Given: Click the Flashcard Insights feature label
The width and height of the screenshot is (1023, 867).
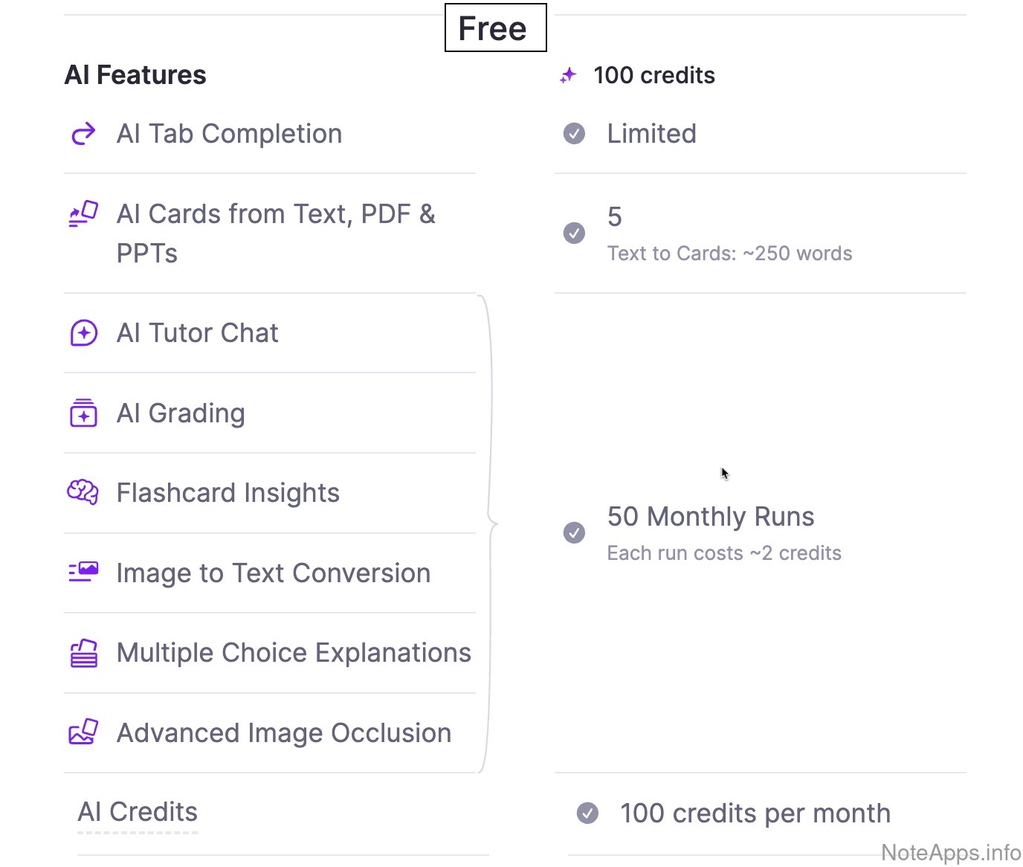Looking at the screenshot, I should coord(227,493).
